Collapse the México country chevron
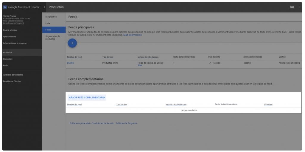 (210, 63)
